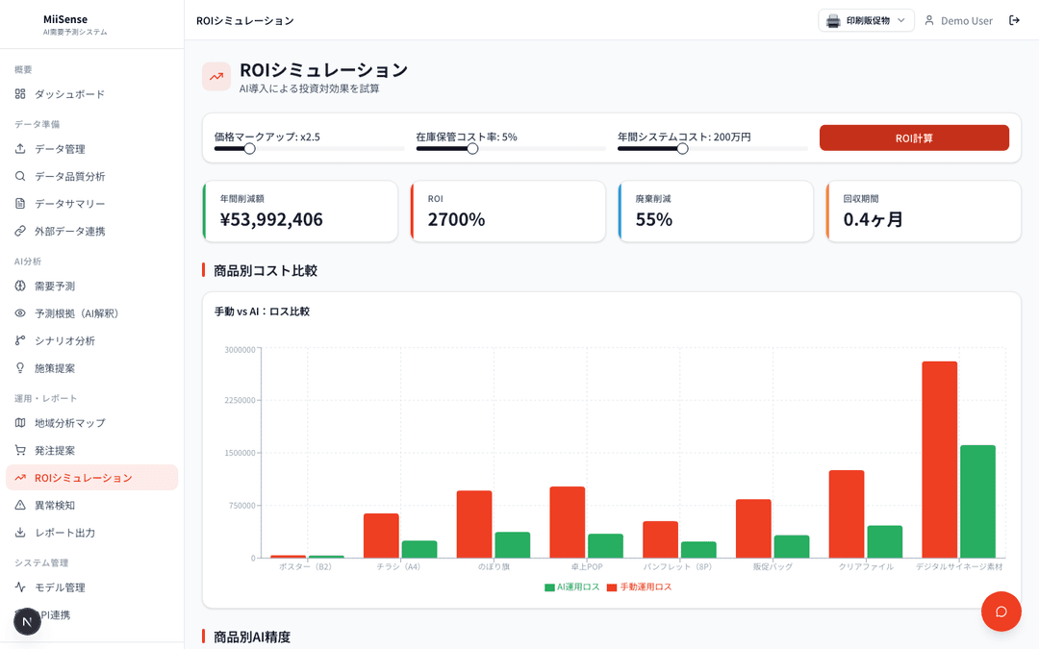Click the document icon beside データサマリー
This screenshot has width=1039, height=649.
(x=20, y=203)
